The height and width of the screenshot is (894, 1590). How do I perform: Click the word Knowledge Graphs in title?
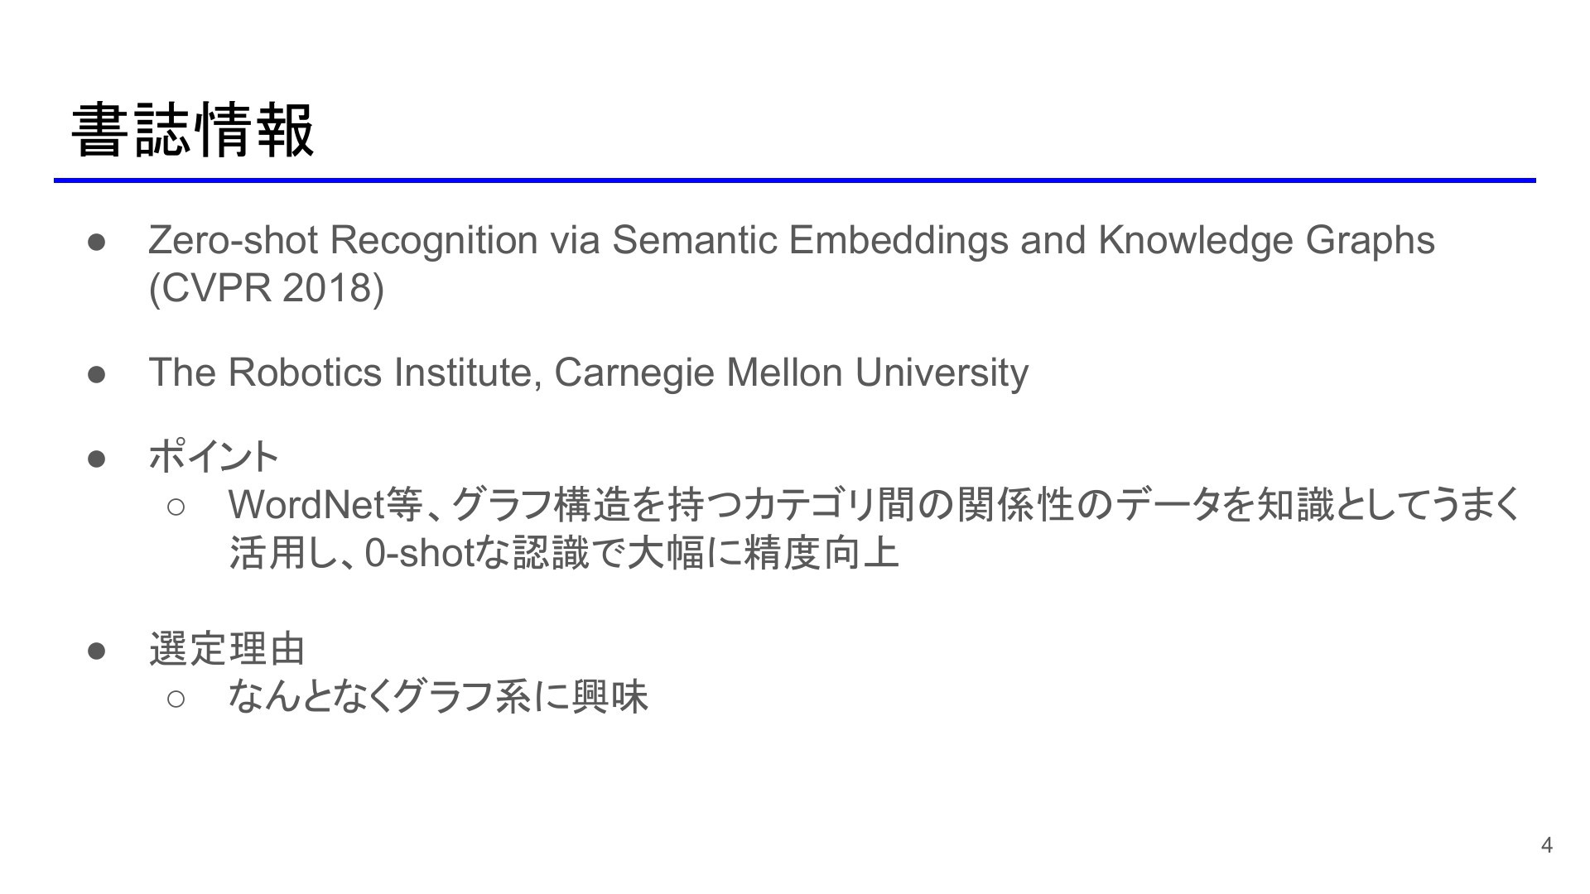pyautogui.click(x=1266, y=240)
